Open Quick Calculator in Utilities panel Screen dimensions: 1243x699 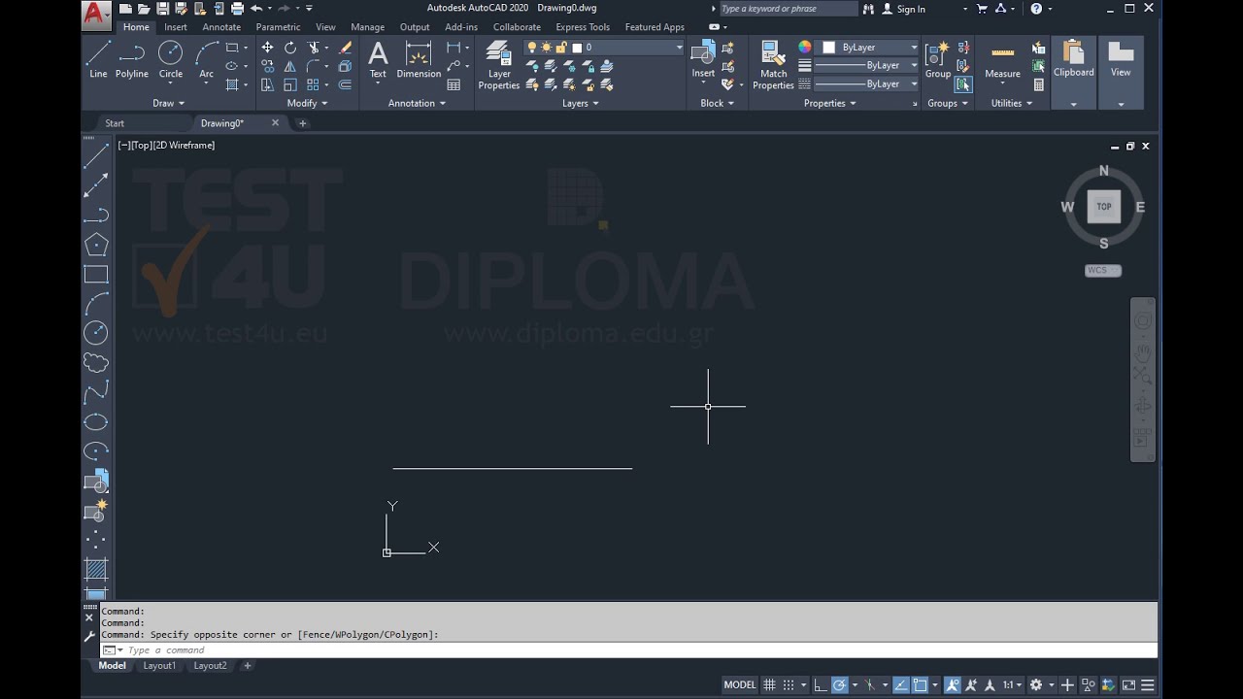(x=1038, y=84)
